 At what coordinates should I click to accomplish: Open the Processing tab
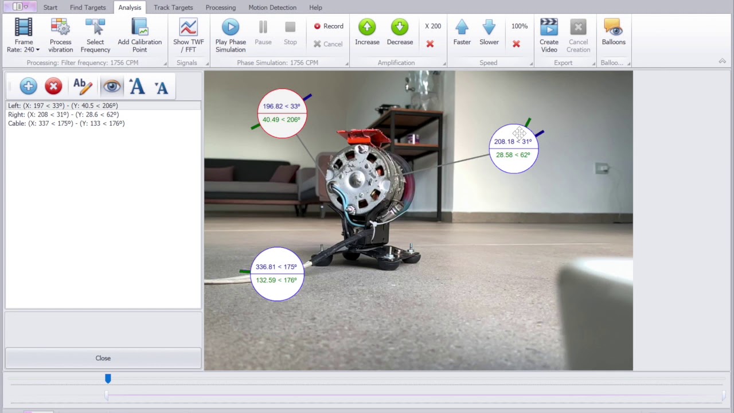tap(221, 7)
